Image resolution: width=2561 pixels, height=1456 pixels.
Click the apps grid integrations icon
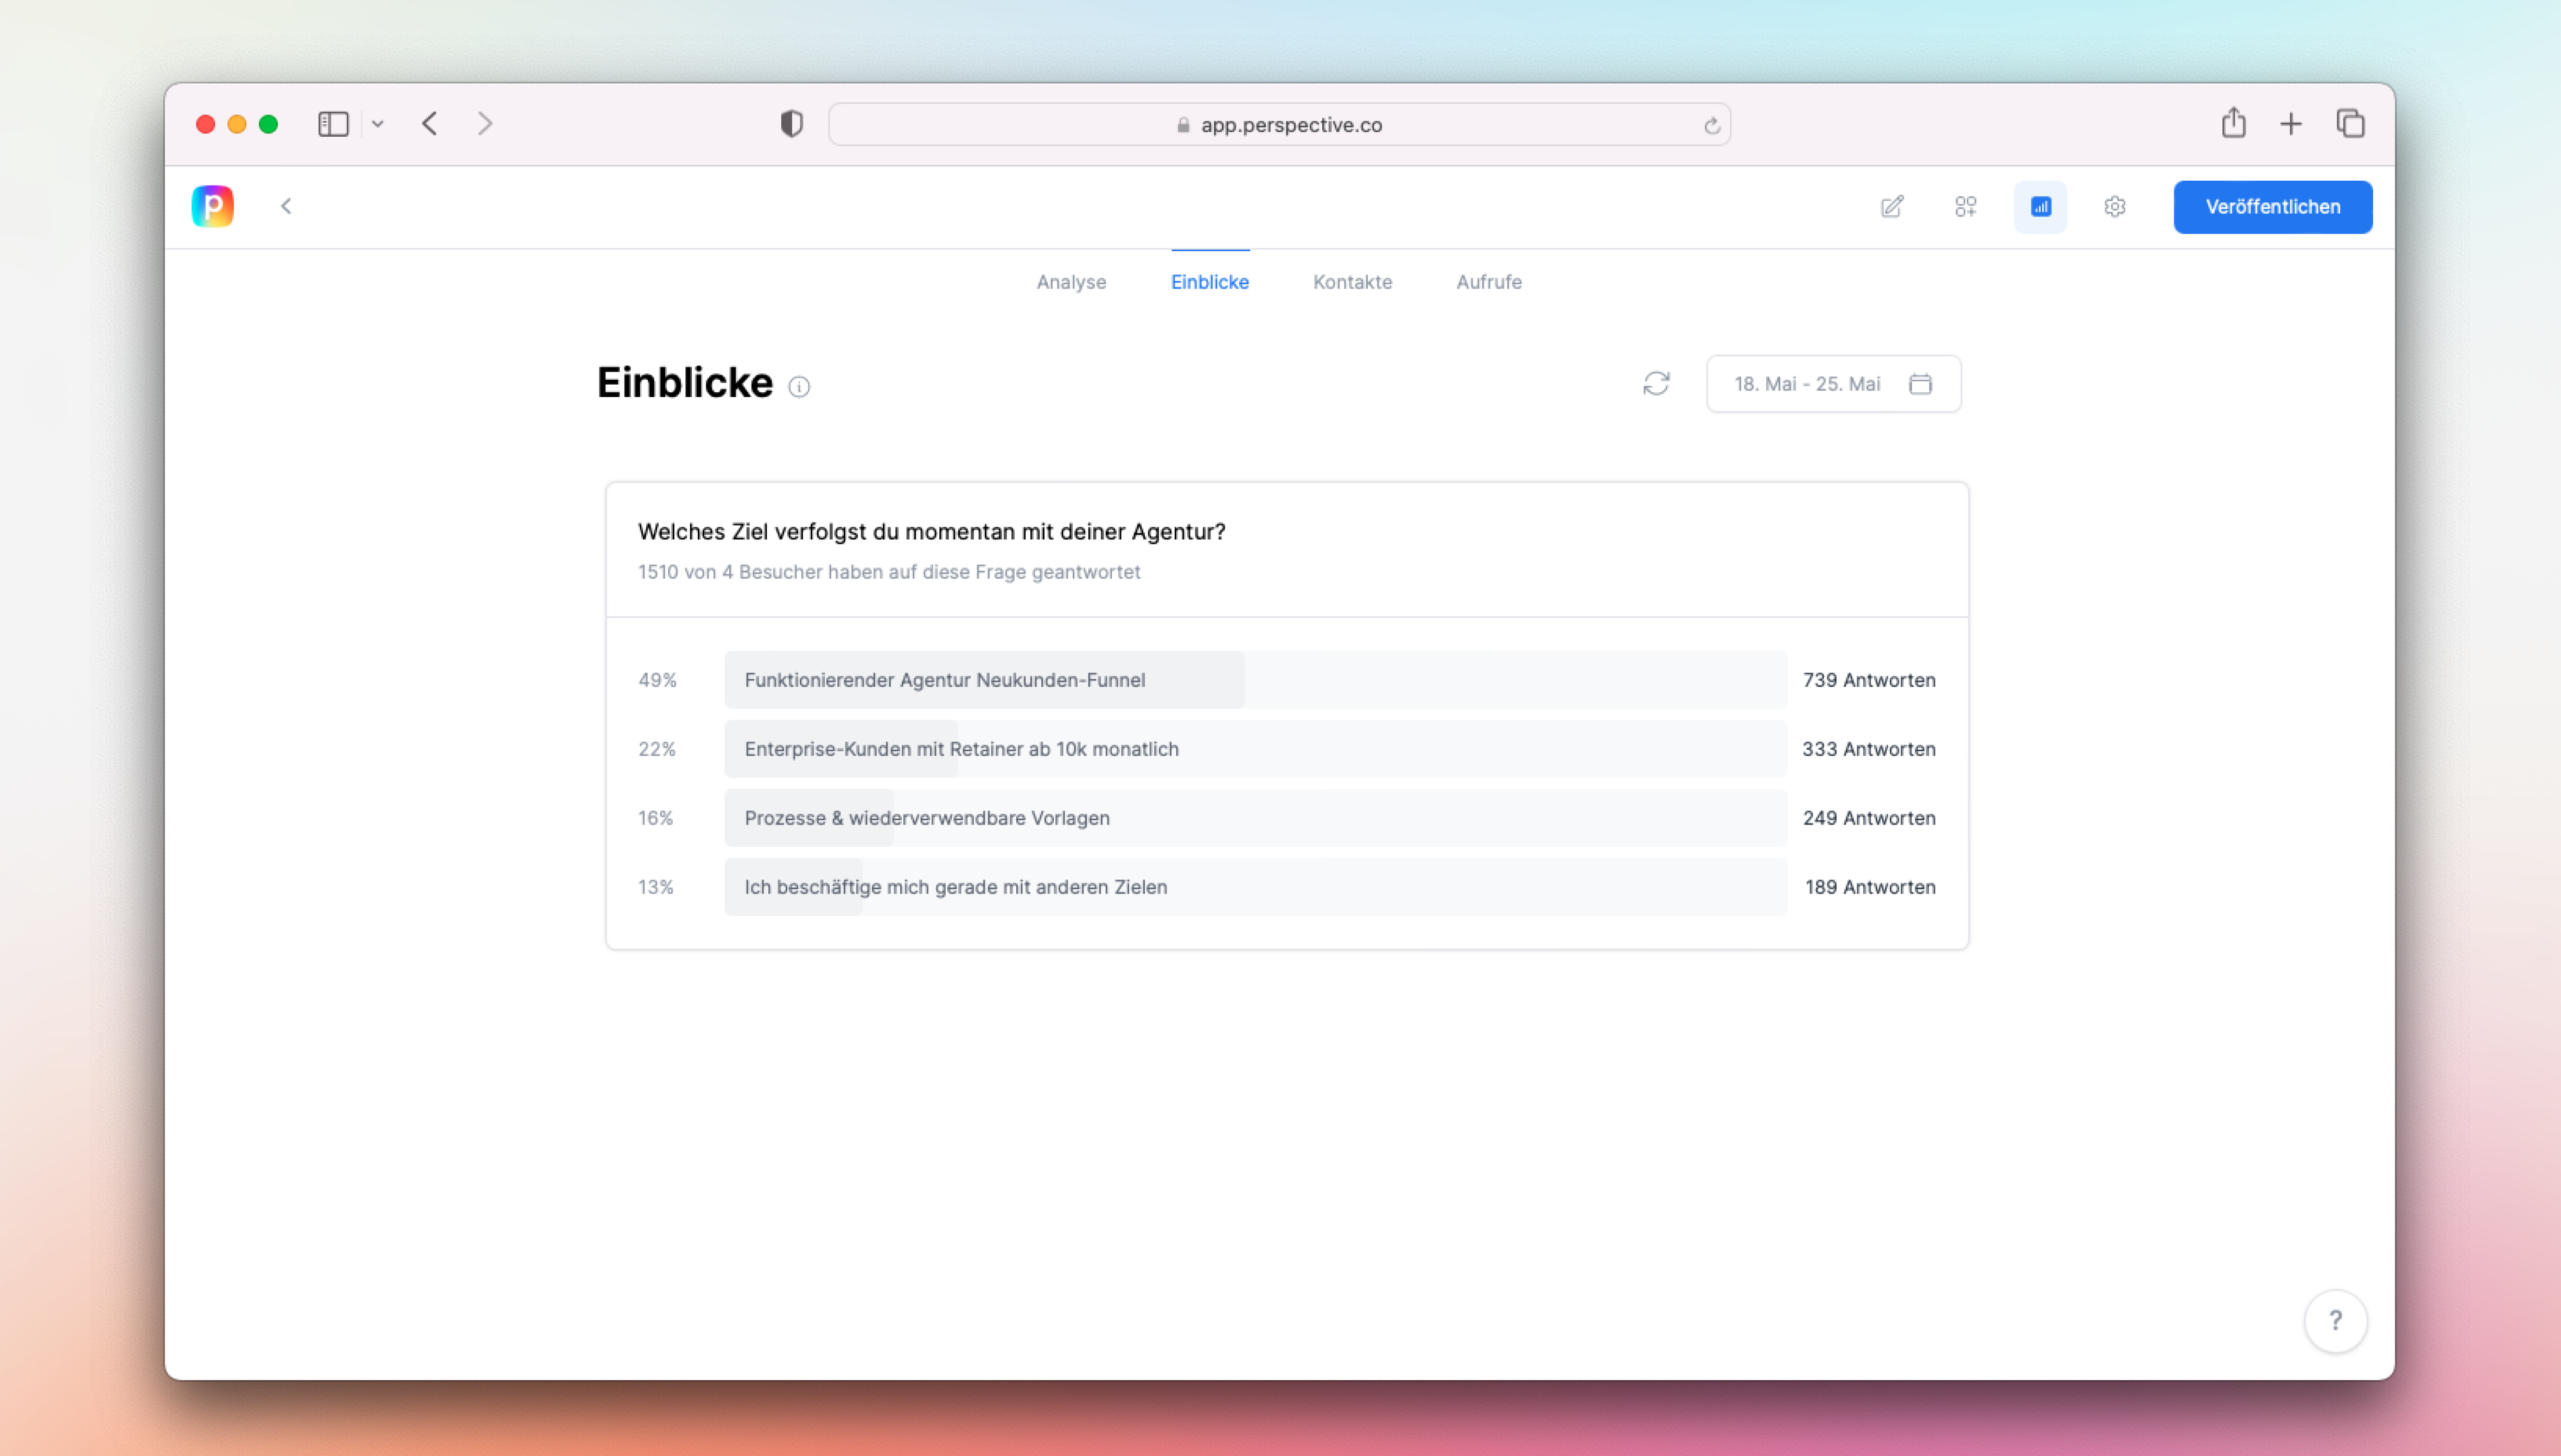click(1965, 207)
